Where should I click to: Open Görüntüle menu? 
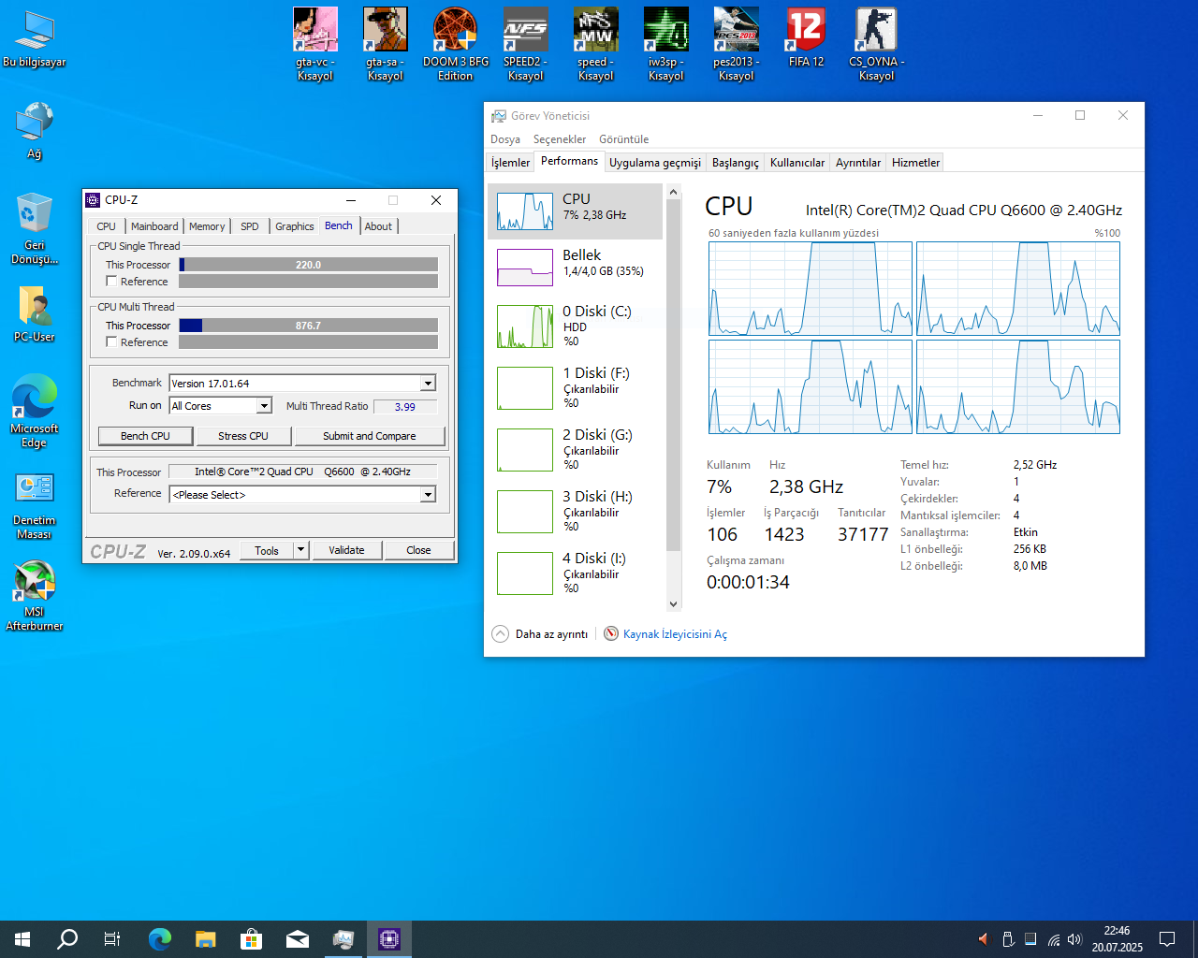tap(624, 139)
